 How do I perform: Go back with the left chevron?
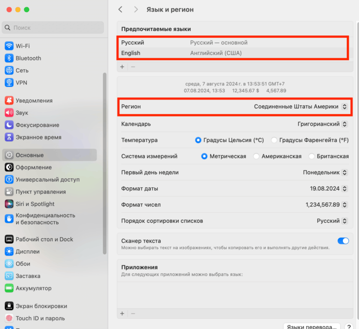click(120, 9)
